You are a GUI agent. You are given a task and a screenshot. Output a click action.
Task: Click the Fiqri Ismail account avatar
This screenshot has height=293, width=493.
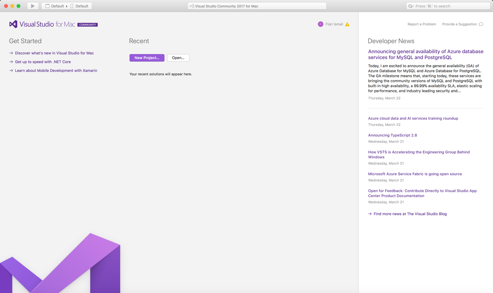click(320, 24)
